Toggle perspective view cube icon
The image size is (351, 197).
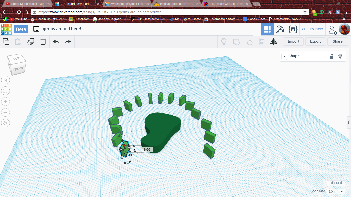5,123
